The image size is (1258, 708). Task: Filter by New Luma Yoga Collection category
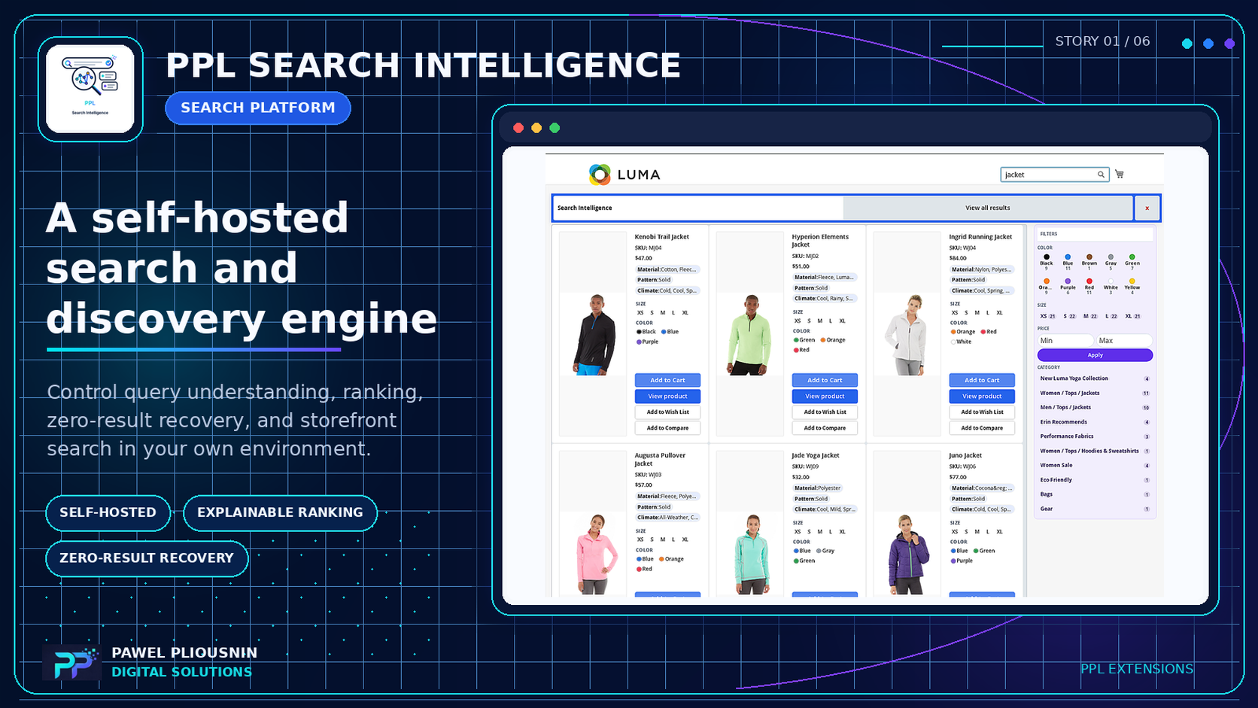[x=1095, y=378]
